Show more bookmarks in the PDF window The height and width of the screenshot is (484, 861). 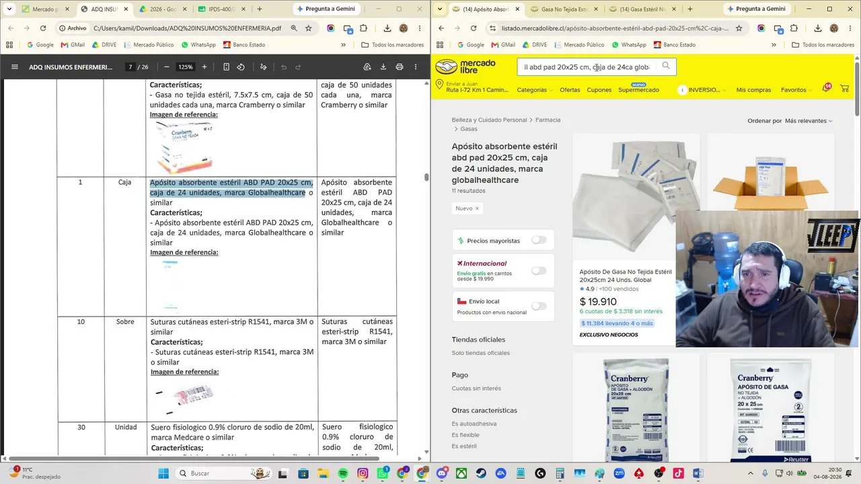pos(343,44)
